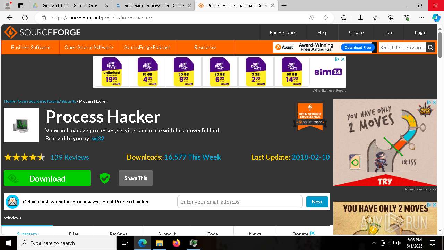
Task: Click the Open Source Excellence badge
Action: (x=310, y=116)
